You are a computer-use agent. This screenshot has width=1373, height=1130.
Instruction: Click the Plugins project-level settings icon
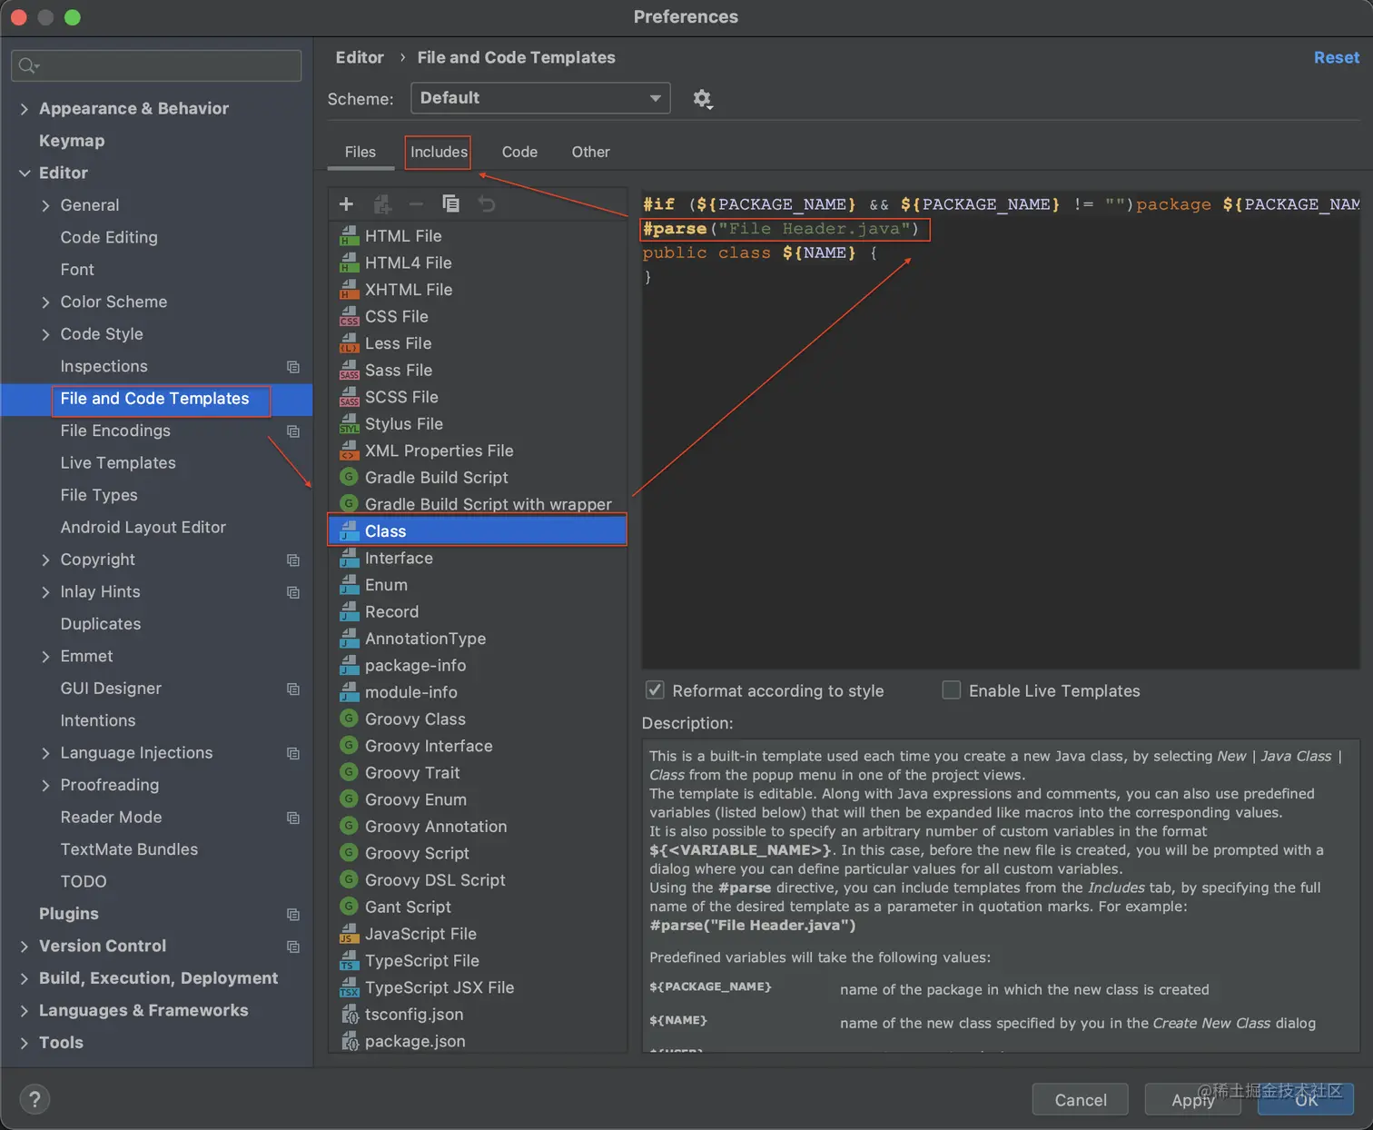pos(293,915)
